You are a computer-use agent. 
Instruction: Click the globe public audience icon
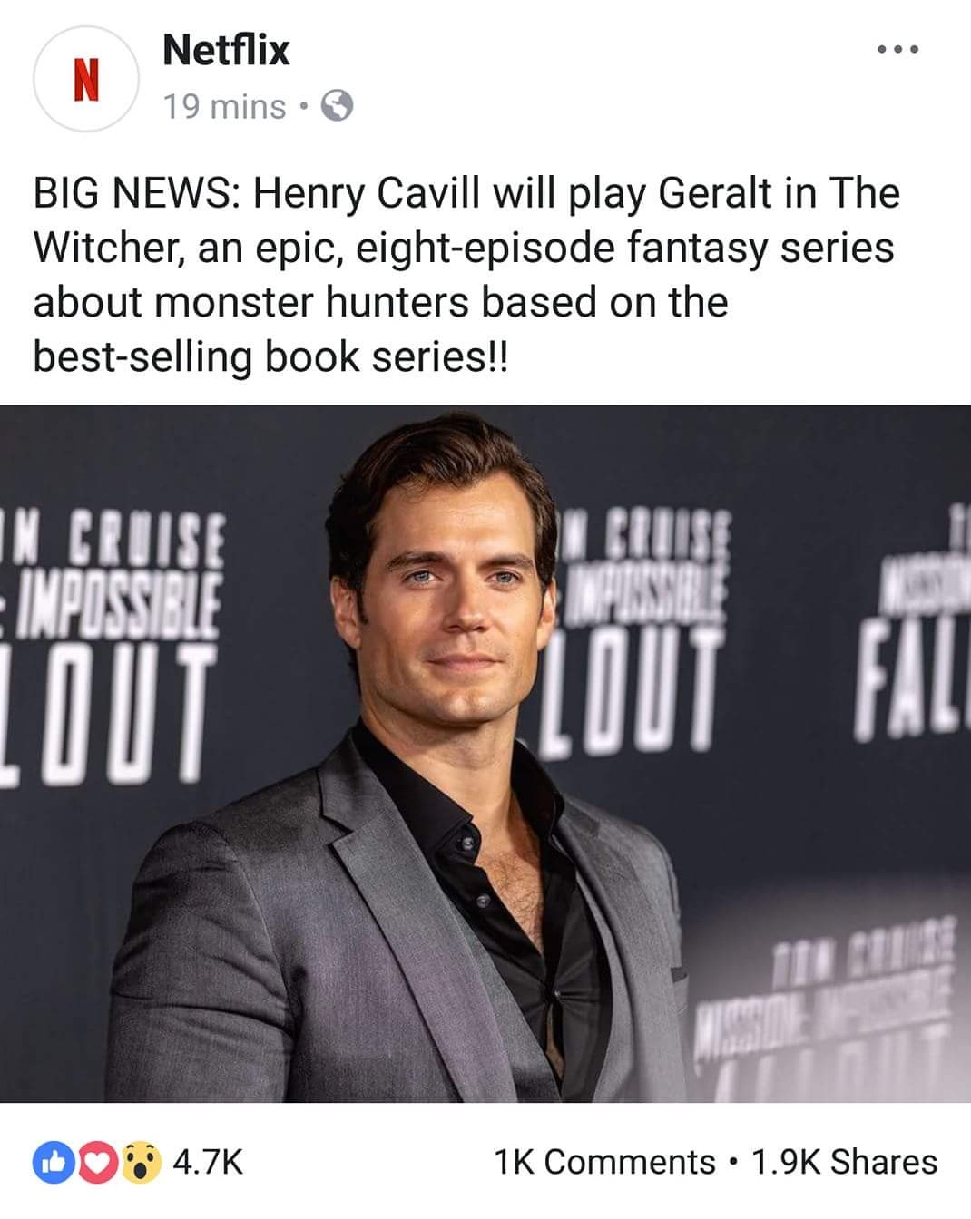tap(338, 107)
